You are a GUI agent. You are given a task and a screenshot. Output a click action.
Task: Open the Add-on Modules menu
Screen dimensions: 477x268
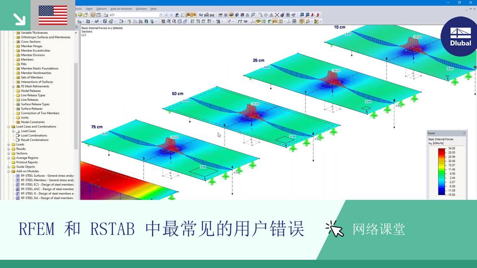click(x=121, y=9)
